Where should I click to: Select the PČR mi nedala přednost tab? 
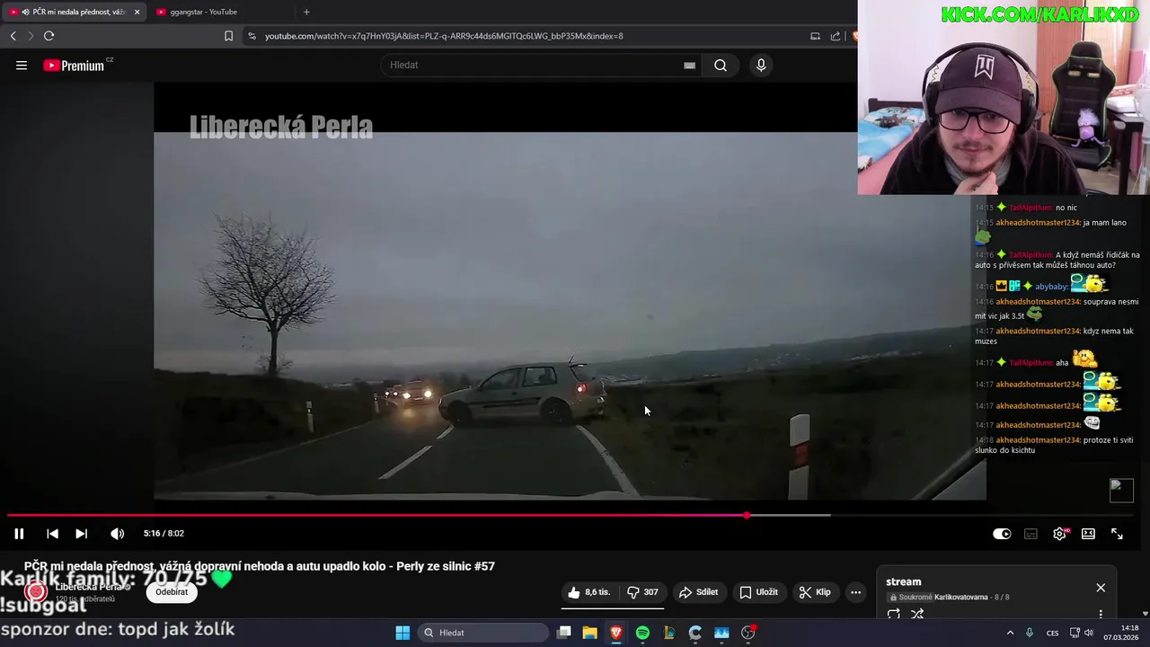[73, 12]
